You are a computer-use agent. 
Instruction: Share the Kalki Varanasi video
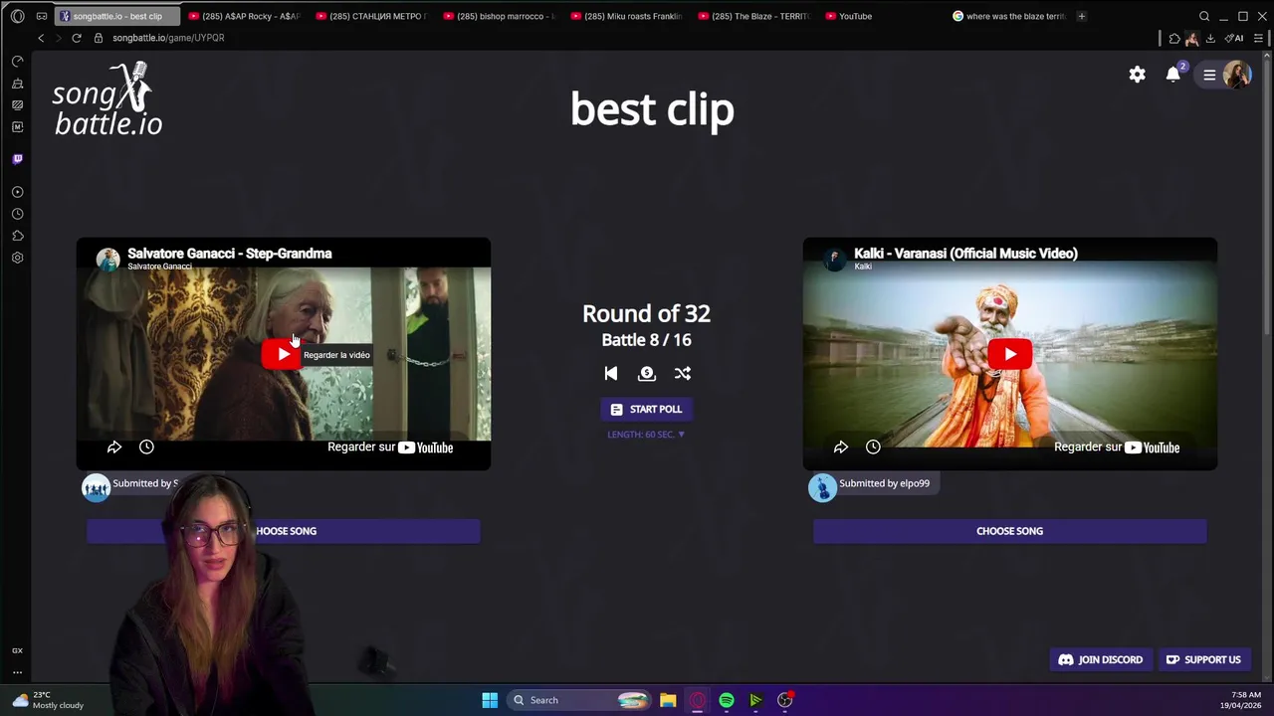[x=841, y=447]
